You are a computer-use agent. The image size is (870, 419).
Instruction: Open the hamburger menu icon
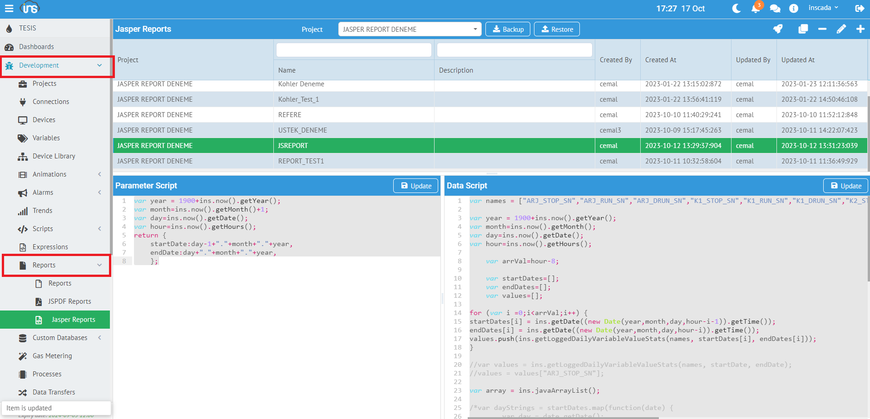[x=9, y=8]
